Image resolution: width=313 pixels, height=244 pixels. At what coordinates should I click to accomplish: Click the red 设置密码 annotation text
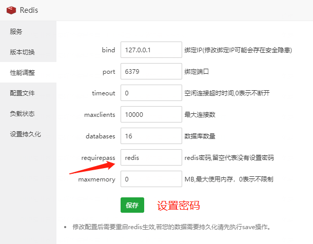click(x=178, y=206)
